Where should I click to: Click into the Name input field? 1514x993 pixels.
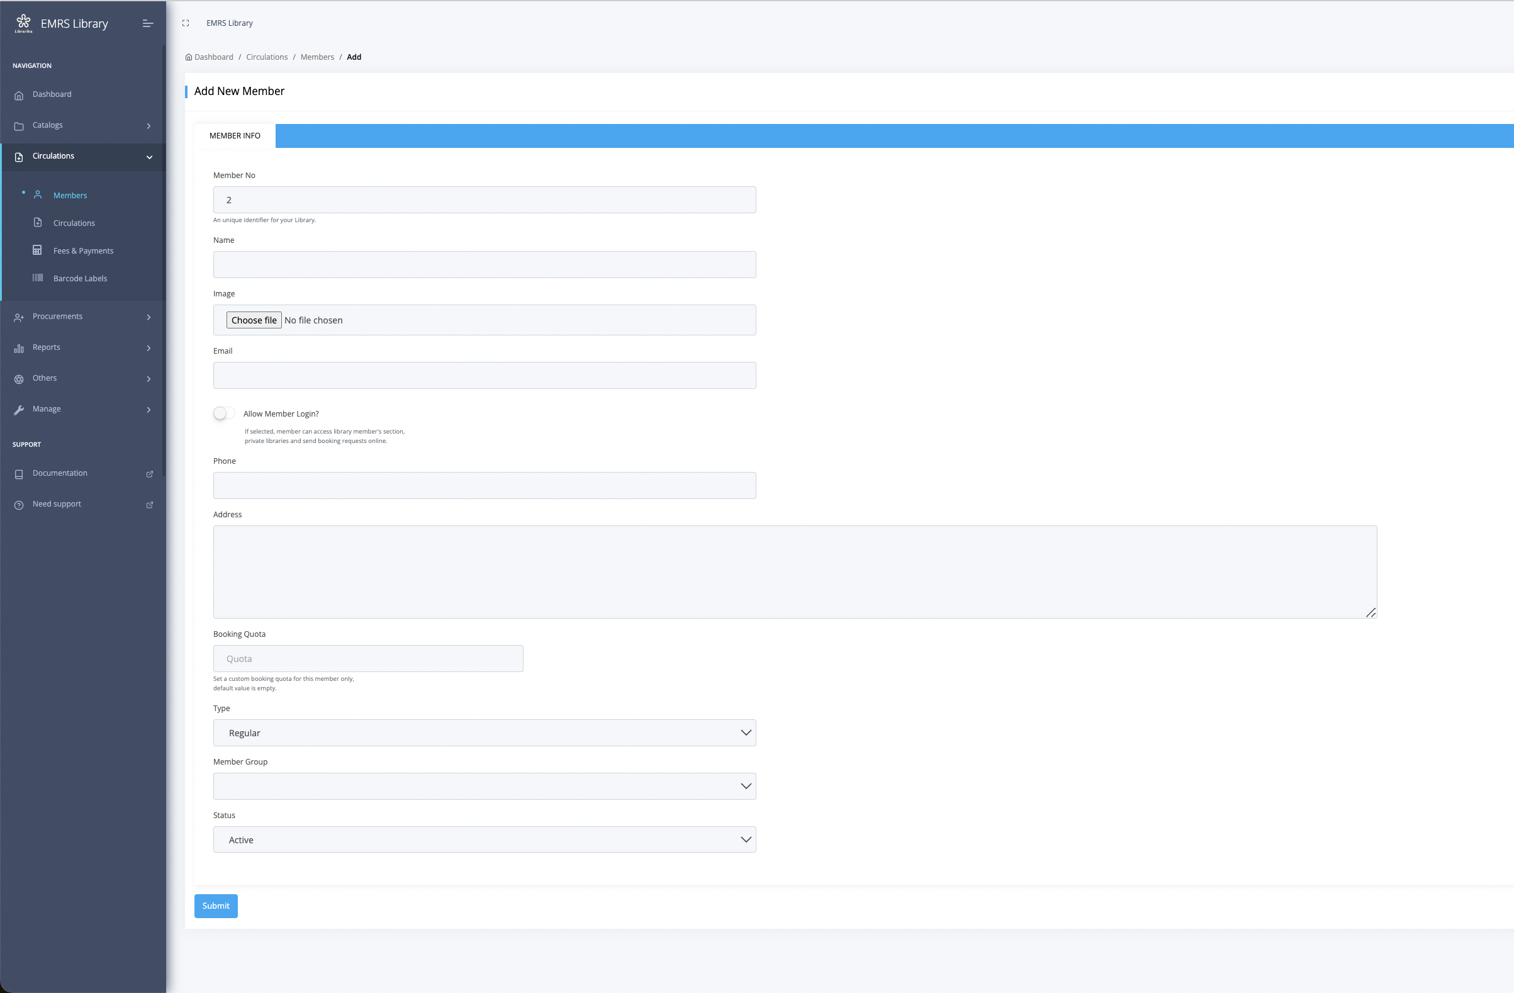484,265
